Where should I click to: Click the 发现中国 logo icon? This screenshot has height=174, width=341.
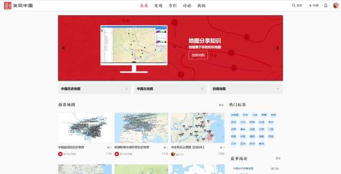pos(8,5)
